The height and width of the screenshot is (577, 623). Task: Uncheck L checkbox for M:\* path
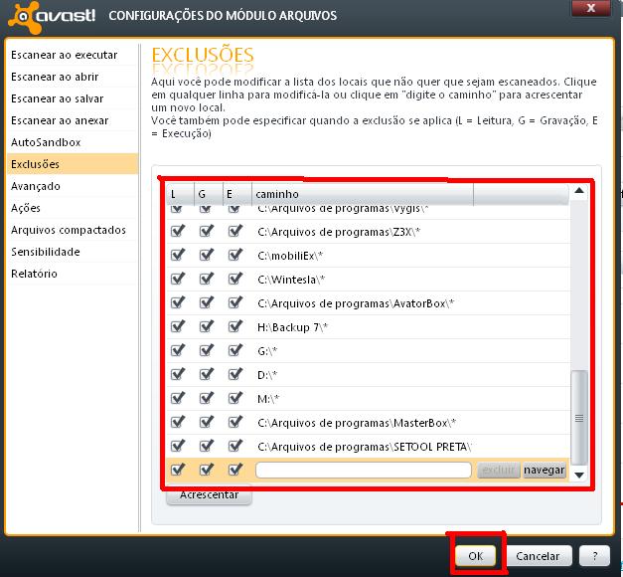coord(178,398)
